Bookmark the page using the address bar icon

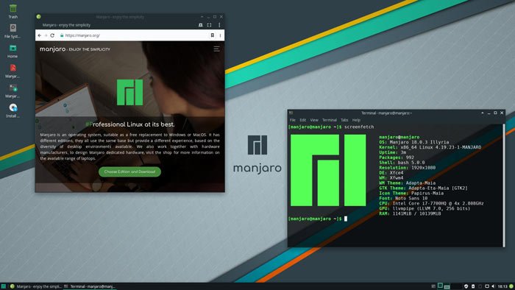point(212,35)
